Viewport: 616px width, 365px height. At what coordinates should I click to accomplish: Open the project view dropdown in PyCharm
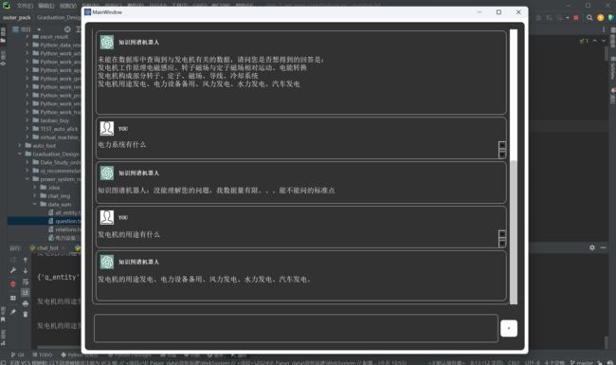tap(39, 29)
